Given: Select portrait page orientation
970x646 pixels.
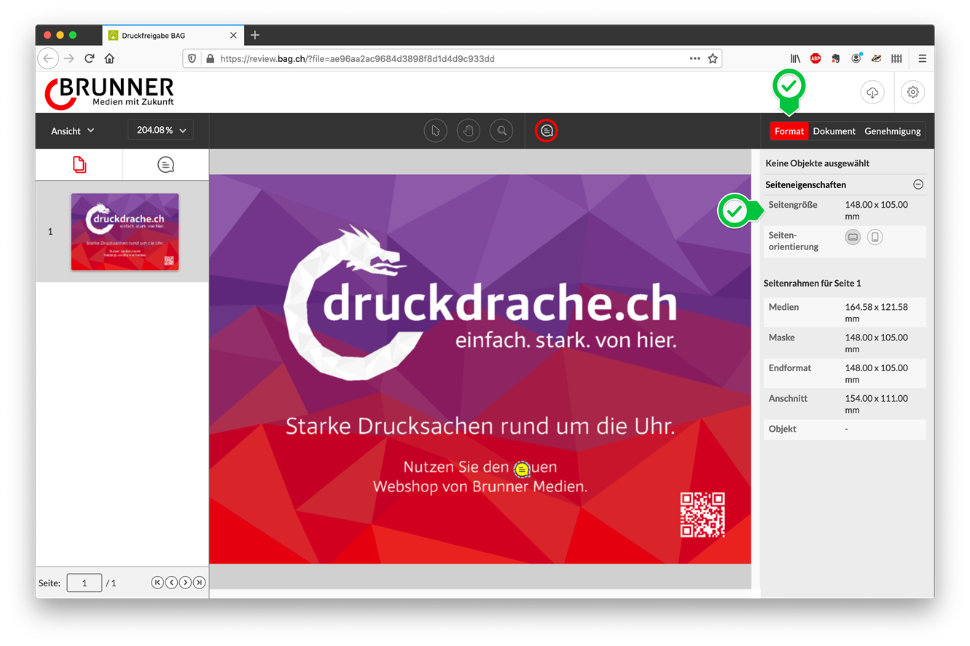Looking at the screenshot, I should point(875,237).
